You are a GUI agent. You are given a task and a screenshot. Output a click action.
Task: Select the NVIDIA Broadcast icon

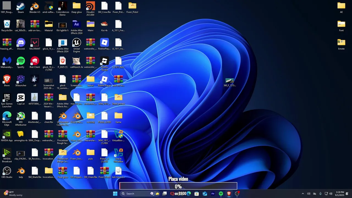(7, 155)
